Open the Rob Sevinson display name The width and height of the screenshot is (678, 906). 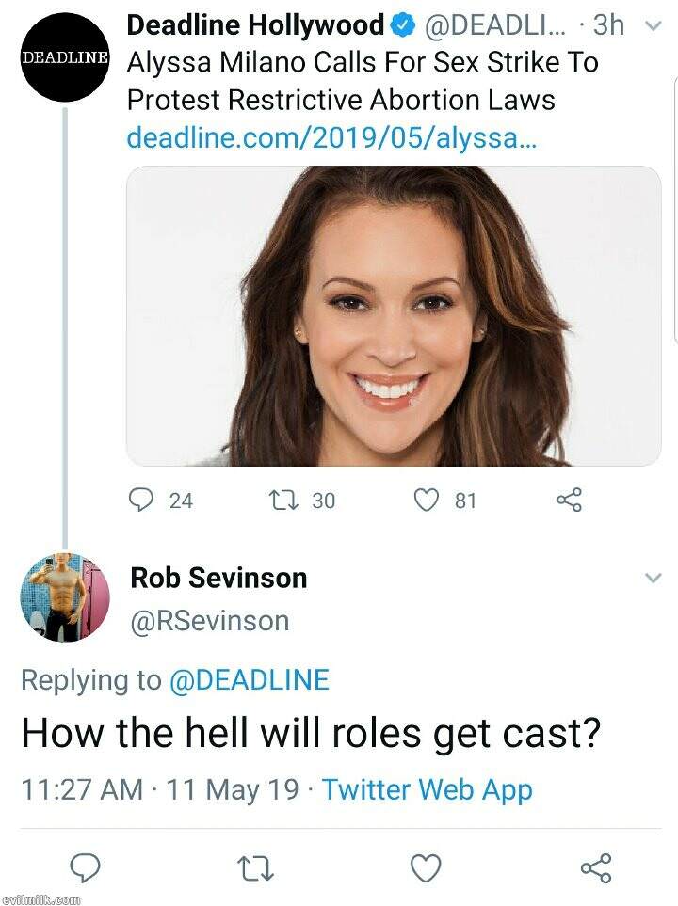(x=218, y=578)
